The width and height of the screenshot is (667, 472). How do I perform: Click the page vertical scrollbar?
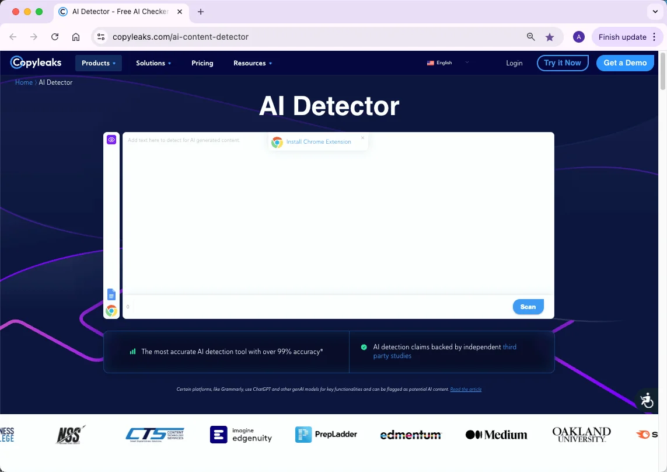click(662, 70)
